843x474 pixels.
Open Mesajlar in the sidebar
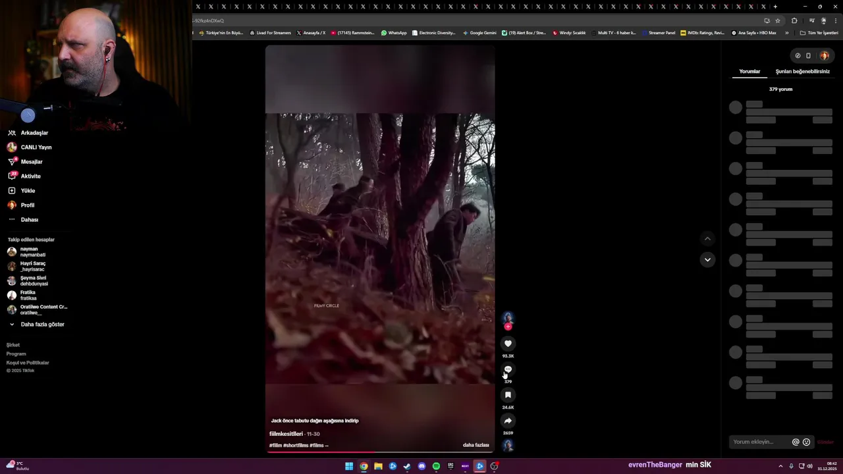(x=25, y=162)
